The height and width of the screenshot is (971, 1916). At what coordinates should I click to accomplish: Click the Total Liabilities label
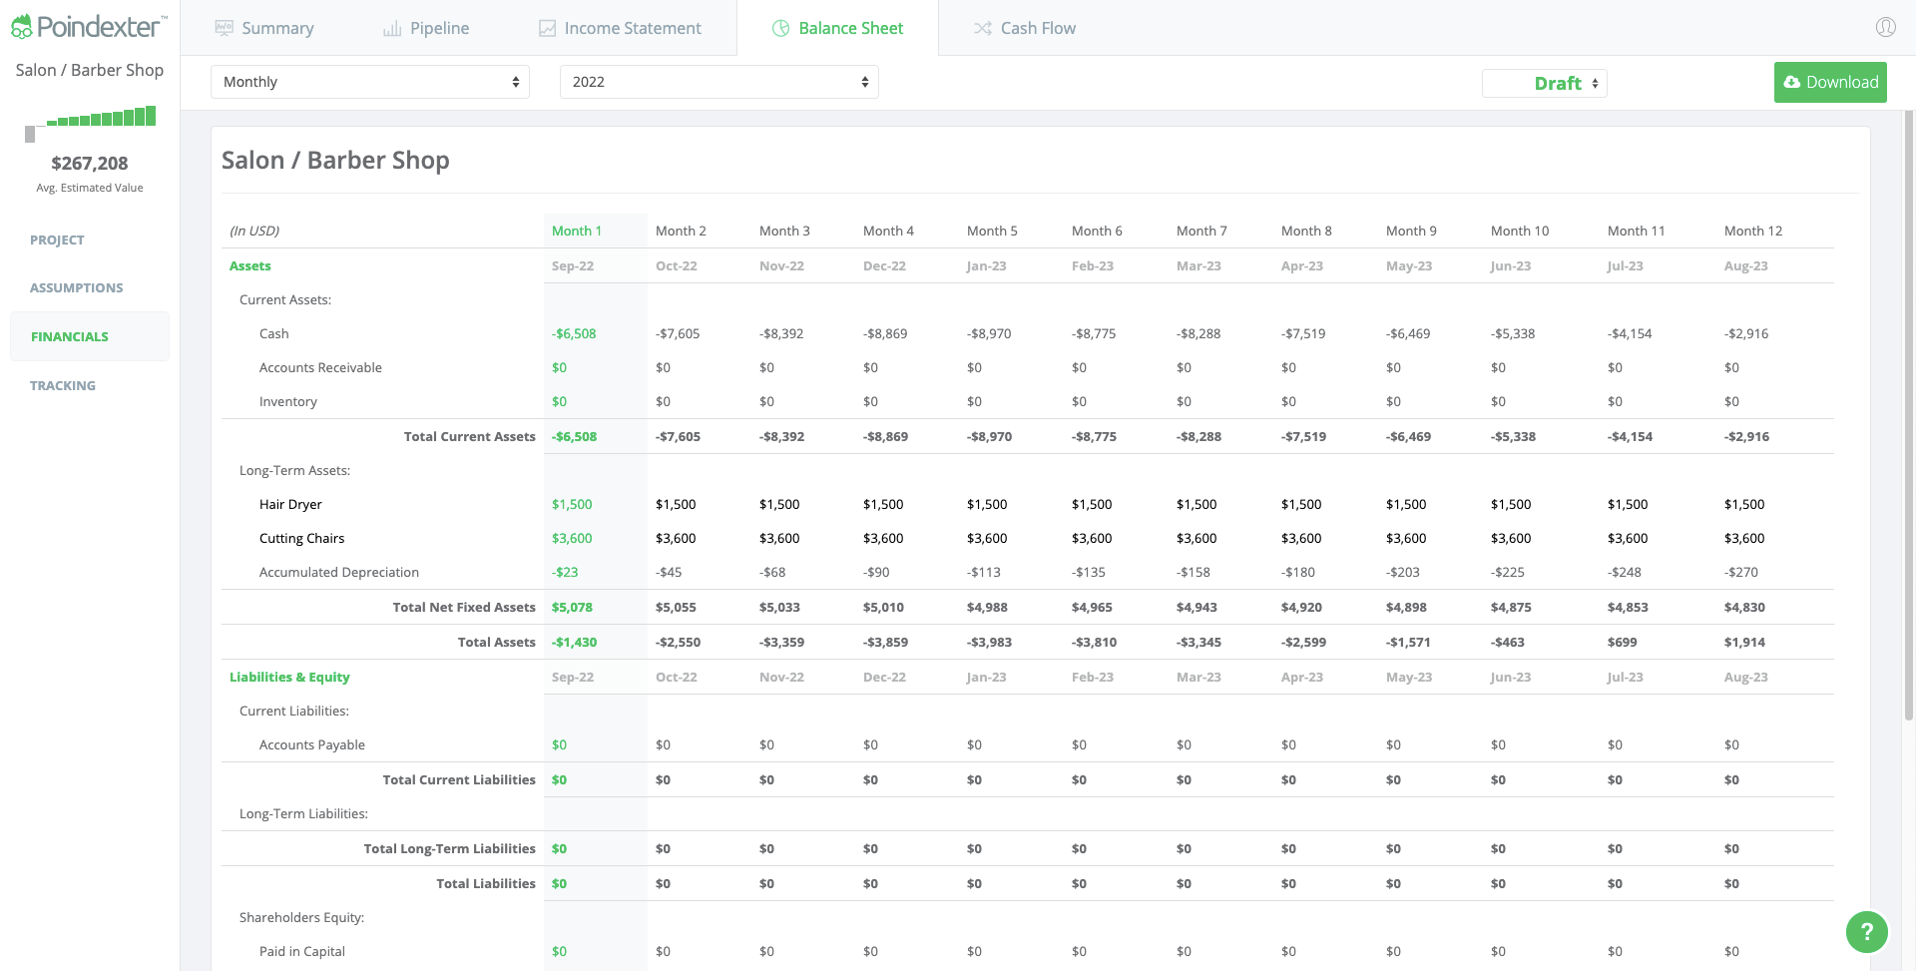click(x=486, y=883)
